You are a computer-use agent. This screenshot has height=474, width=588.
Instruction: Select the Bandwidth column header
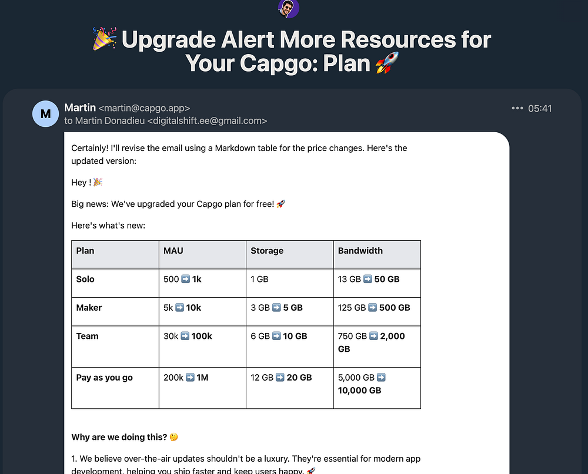click(377, 255)
